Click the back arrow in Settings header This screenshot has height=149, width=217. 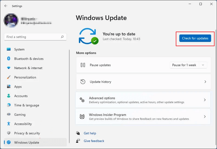click(6, 6)
